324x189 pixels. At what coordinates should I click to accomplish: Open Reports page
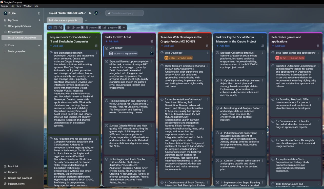pos(12,172)
